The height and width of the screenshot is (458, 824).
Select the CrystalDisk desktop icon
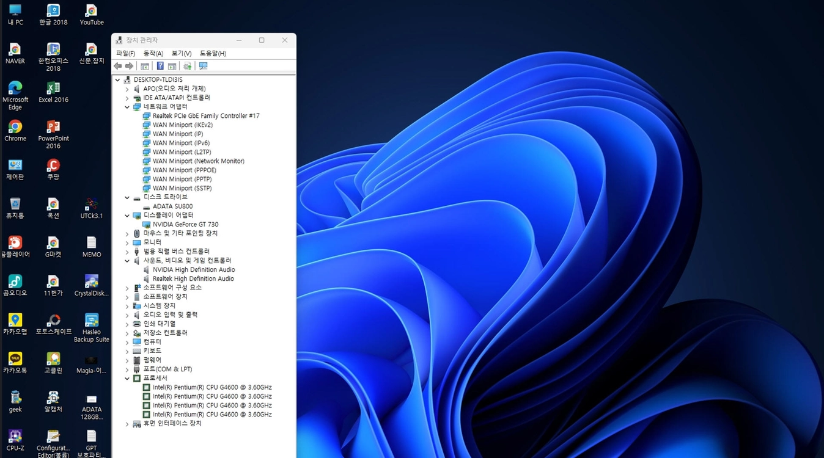pyautogui.click(x=92, y=286)
